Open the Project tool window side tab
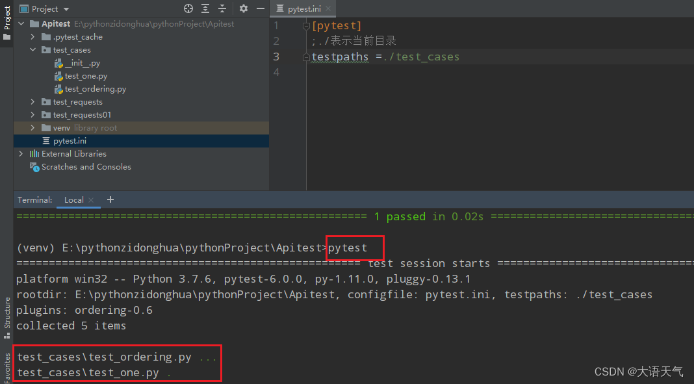Screen dimensions: 694x384 [x=6, y=22]
